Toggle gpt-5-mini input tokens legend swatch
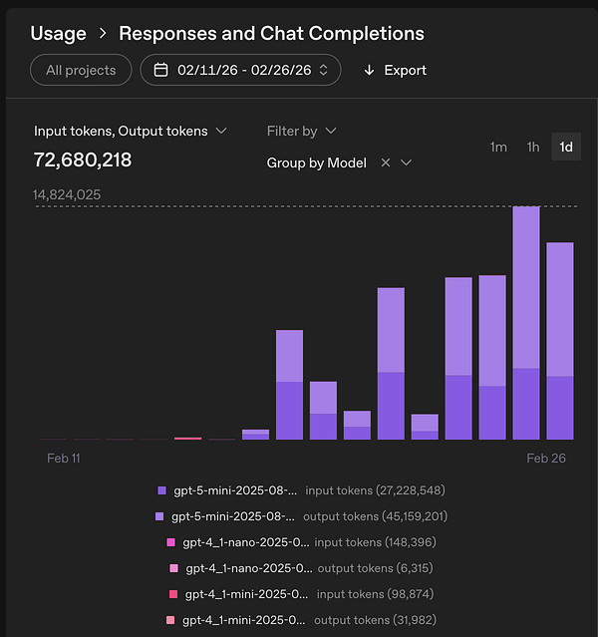 tap(162, 490)
